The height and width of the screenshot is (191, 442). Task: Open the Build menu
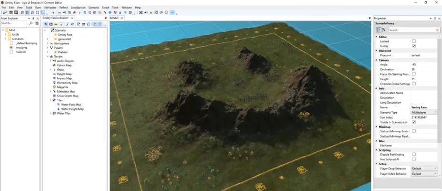[x=29, y=8]
